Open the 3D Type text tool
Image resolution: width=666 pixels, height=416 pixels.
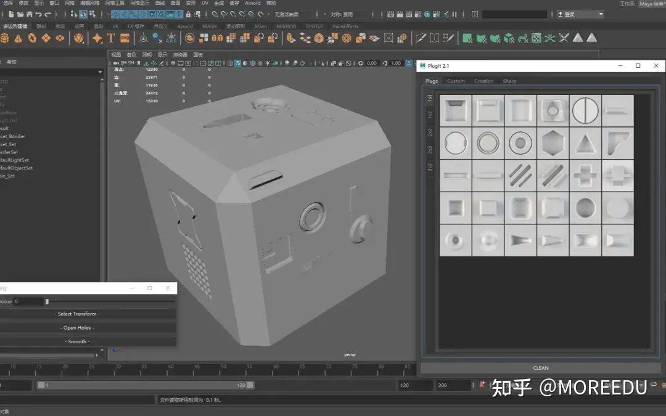[110, 38]
